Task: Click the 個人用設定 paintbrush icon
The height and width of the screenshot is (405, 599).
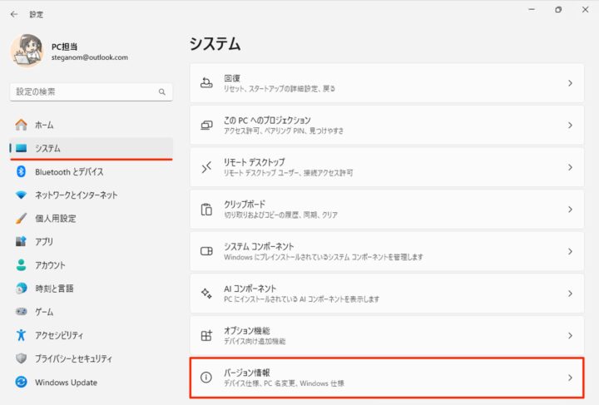Action: click(x=22, y=219)
